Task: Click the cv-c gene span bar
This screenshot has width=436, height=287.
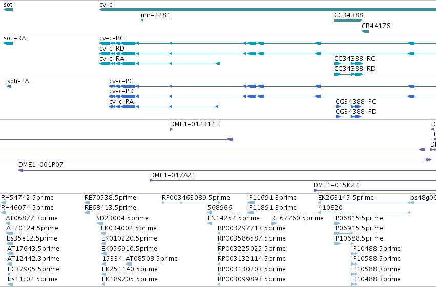Action: 267,10
